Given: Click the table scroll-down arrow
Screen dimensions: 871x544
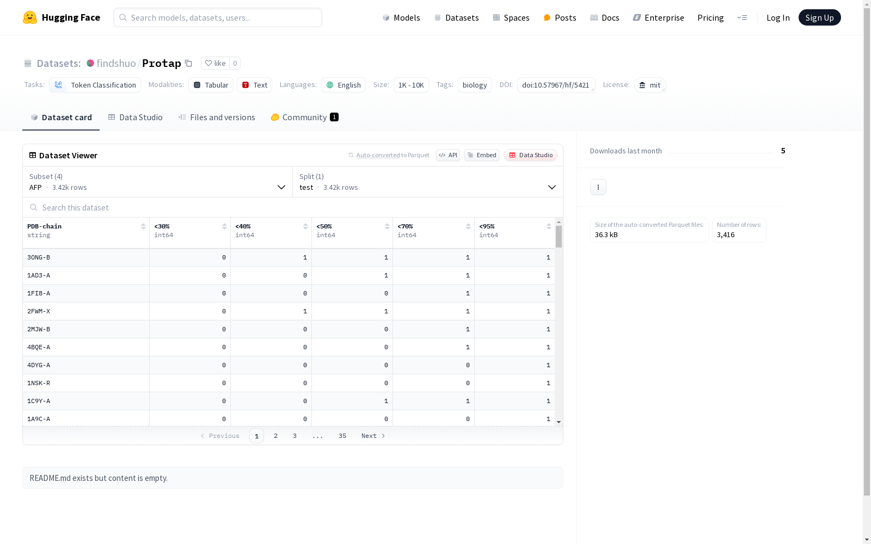Looking at the screenshot, I should pyautogui.click(x=559, y=422).
